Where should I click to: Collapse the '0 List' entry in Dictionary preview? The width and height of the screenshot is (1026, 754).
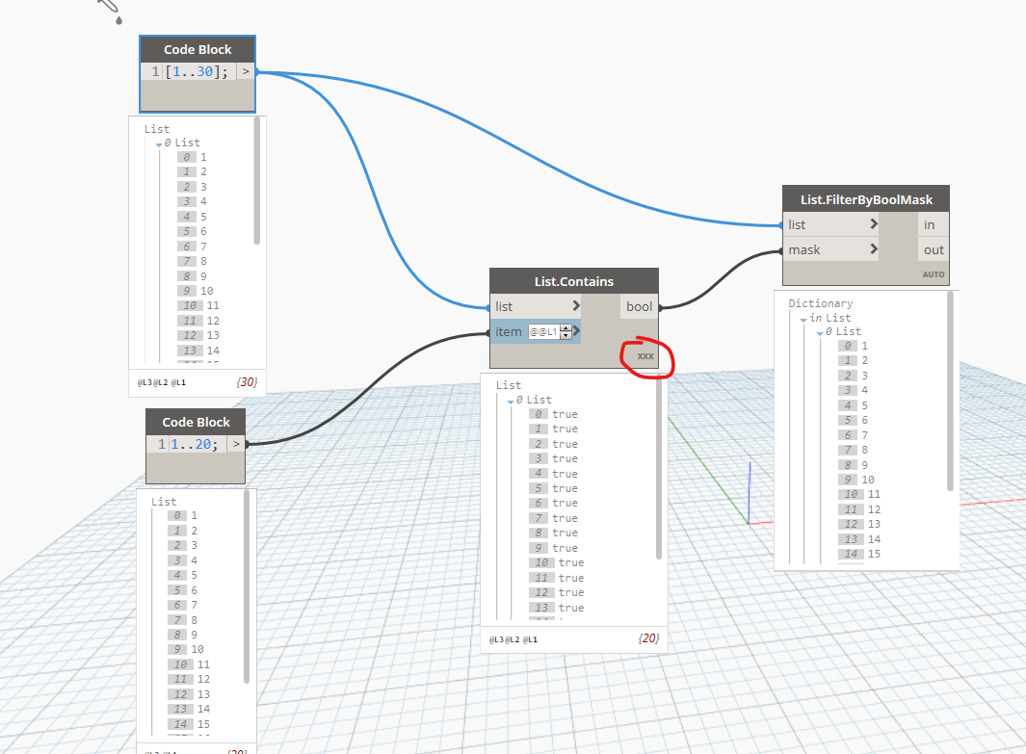(x=820, y=333)
